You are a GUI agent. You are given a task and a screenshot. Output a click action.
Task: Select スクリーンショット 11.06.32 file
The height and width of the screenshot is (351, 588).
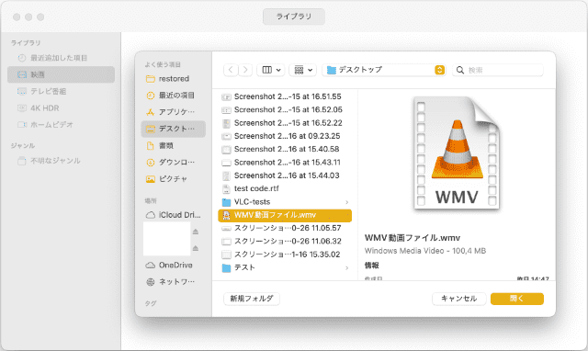click(x=285, y=241)
